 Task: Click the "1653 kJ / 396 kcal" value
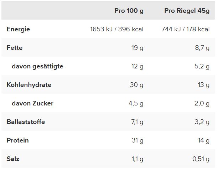pyautogui.click(x=117, y=29)
